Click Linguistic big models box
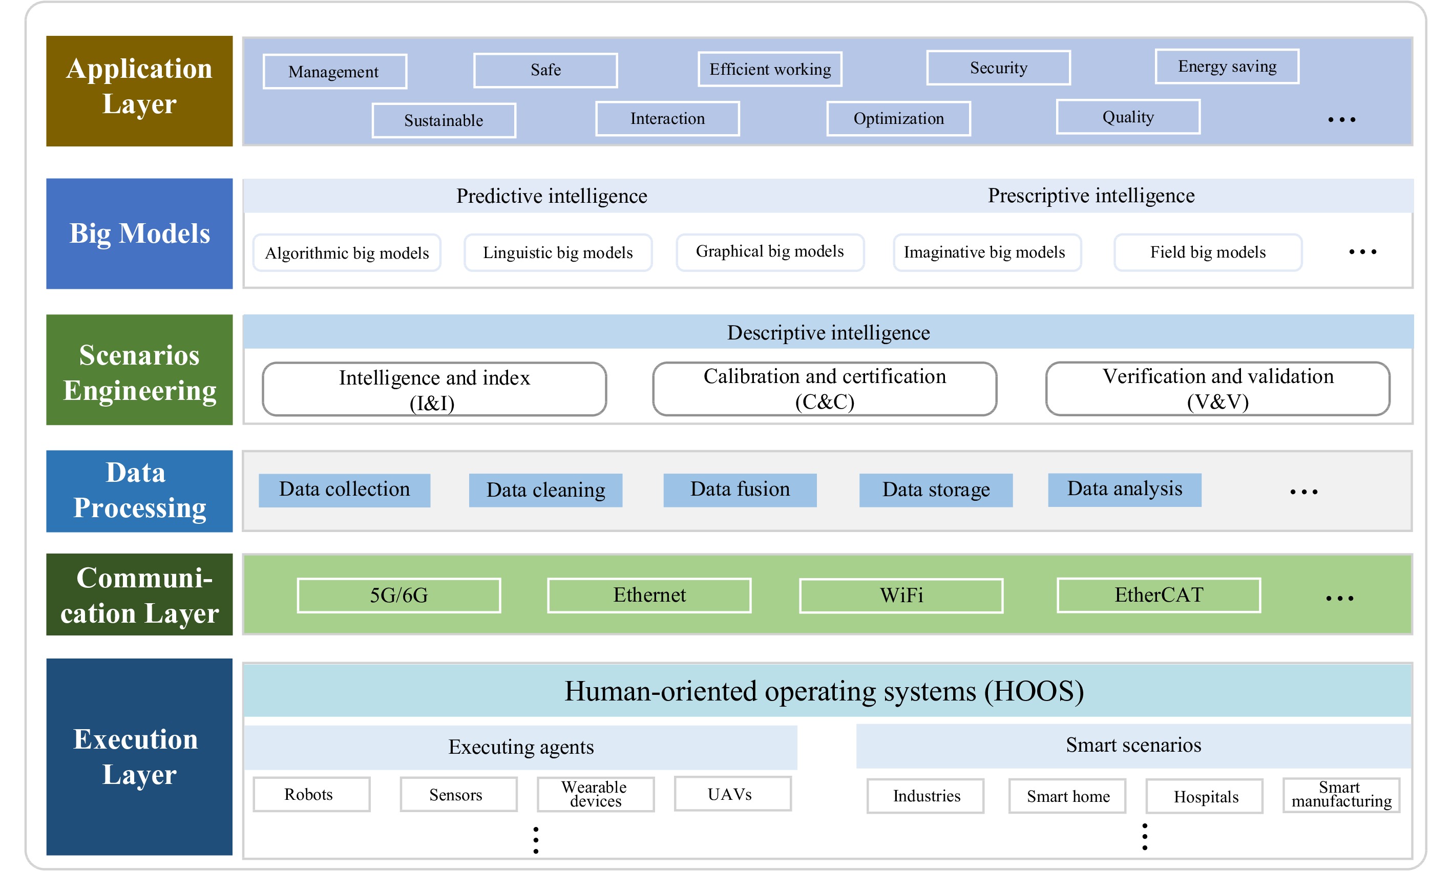 558,253
